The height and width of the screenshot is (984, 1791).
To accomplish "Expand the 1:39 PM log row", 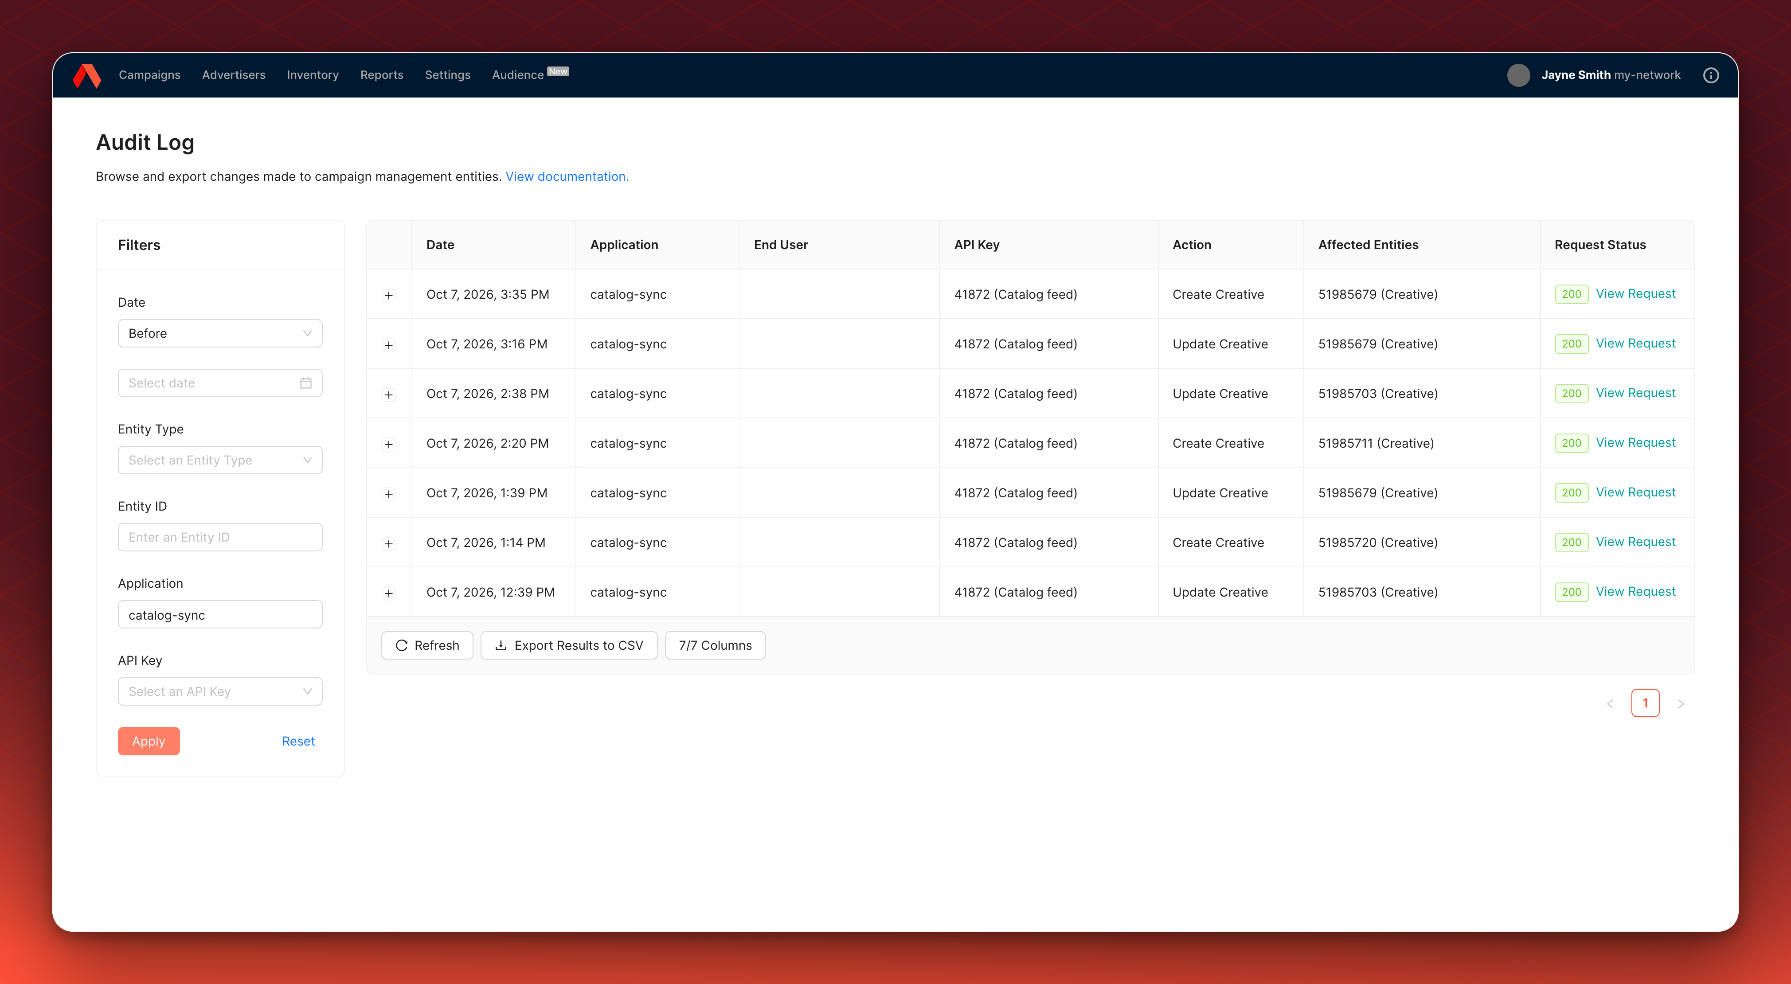I will click(389, 494).
